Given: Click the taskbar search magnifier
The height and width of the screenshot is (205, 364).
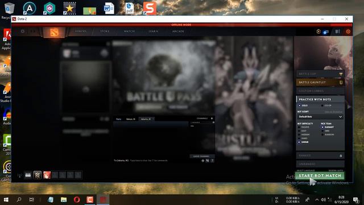Looking at the screenshot, I should [19, 200].
